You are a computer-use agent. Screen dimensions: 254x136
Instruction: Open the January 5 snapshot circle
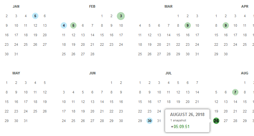tap(35, 16)
